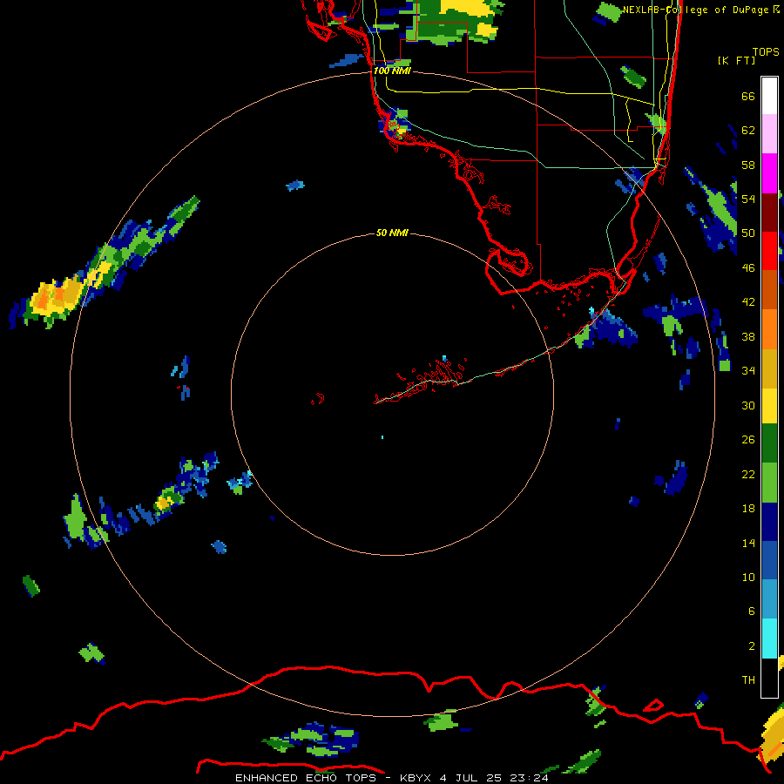Click the '10' legend value
Viewport: 784px width, 784px height.
click(748, 578)
